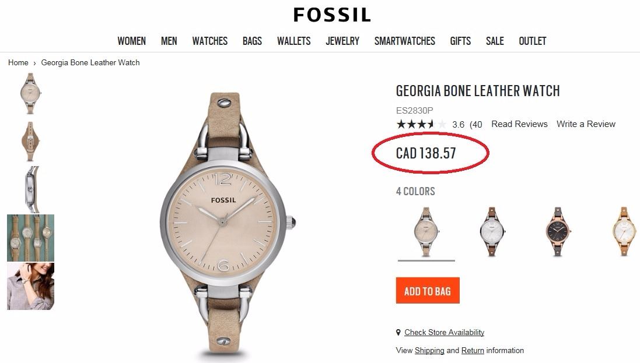Add the watch to bag
The width and height of the screenshot is (640, 363).
428,291
